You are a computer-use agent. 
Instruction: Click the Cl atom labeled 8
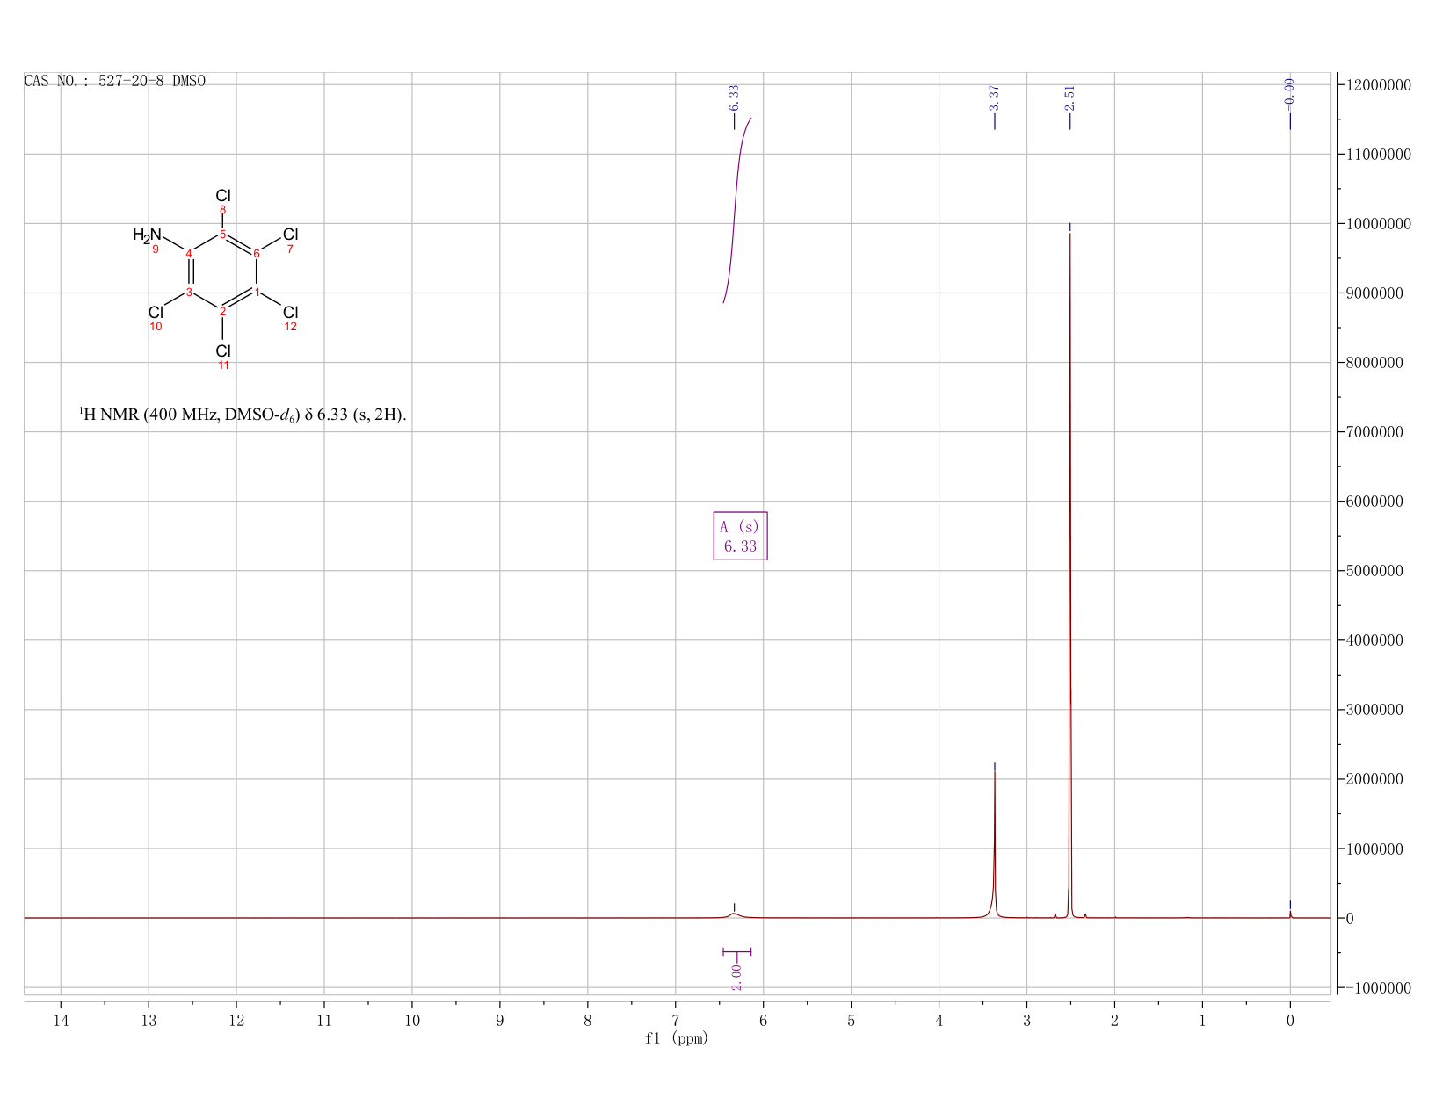click(x=223, y=196)
